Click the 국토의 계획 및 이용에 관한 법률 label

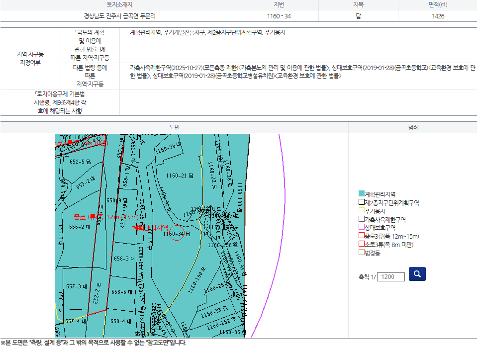(x=90, y=45)
